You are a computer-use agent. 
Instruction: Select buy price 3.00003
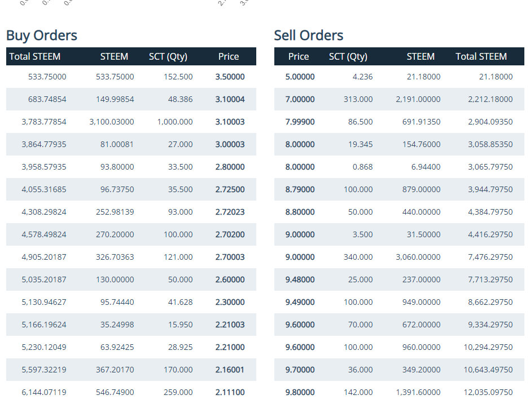click(230, 144)
